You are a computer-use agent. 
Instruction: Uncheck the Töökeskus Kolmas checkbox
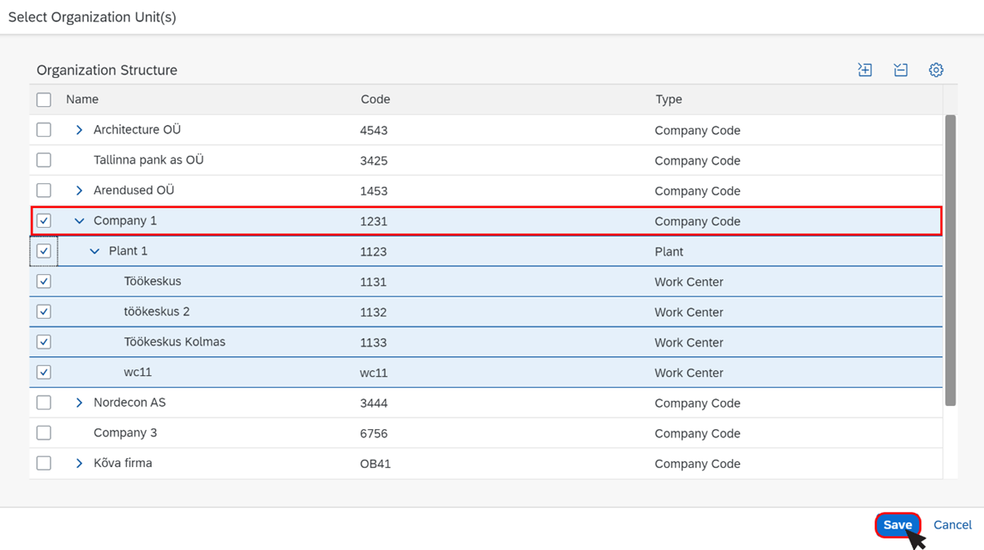[44, 342]
